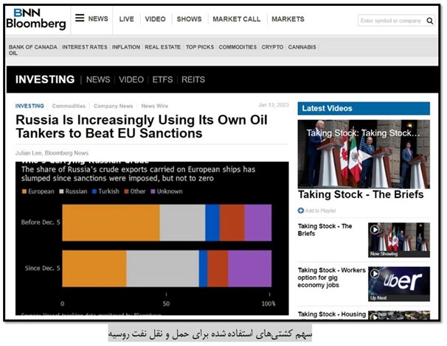This screenshot has height=346, width=447.
Task: Click the Company News breadcrumb link
Action: coord(113,106)
